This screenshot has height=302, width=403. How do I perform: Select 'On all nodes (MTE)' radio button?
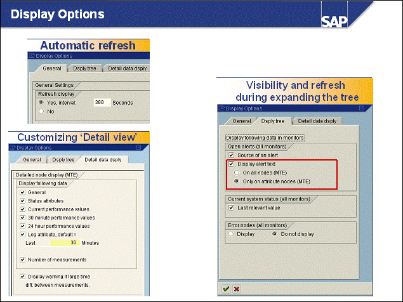[x=237, y=172]
